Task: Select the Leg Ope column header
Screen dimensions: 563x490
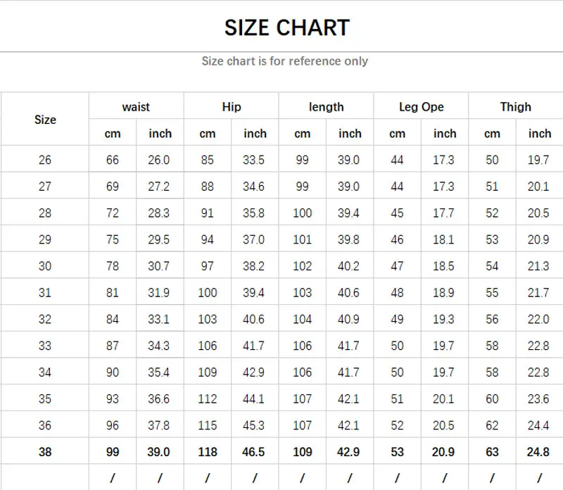Action: (x=420, y=106)
